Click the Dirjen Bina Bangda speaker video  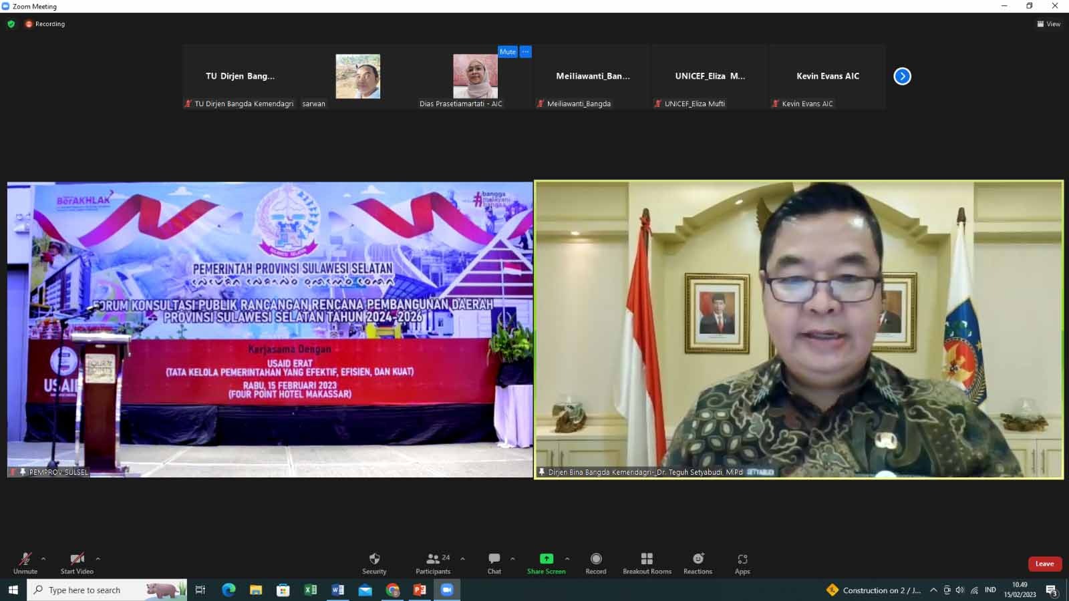point(799,330)
